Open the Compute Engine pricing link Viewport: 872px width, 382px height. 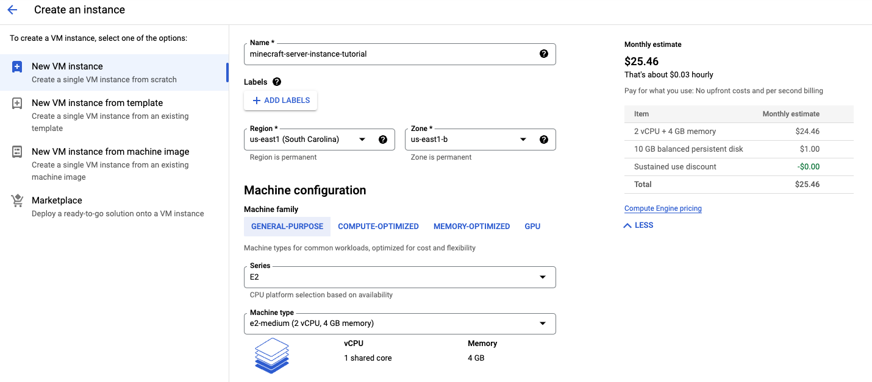click(x=663, y=208)
